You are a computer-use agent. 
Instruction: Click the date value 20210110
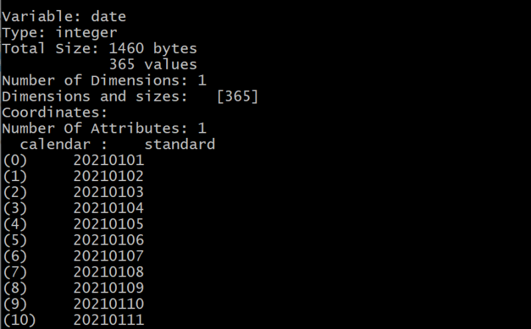tap(108, 304)
